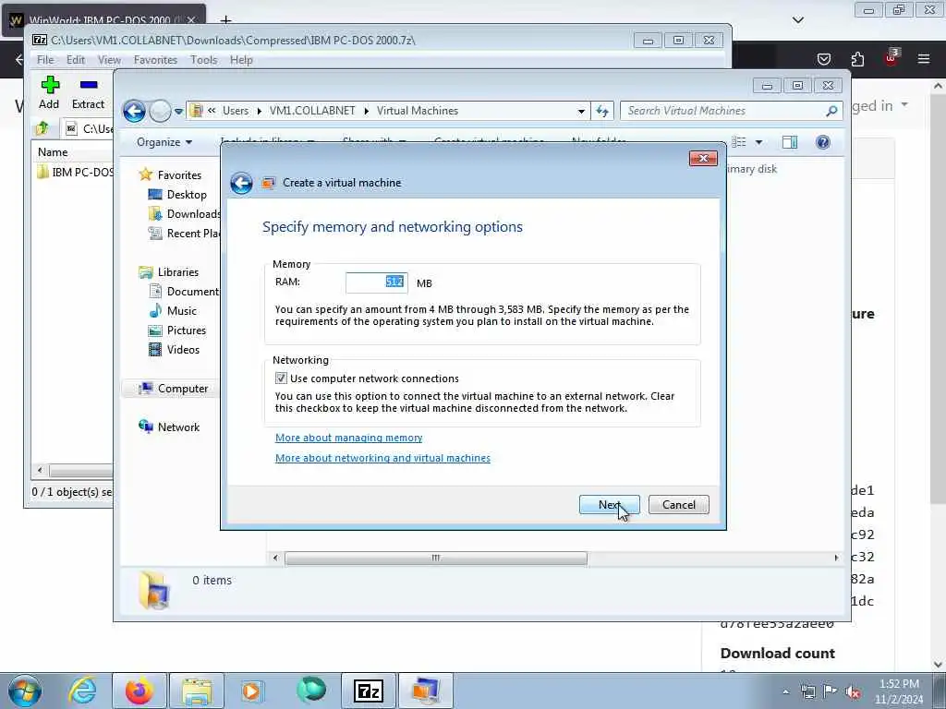Click Explorer's Forward navigation arrow

160,111
